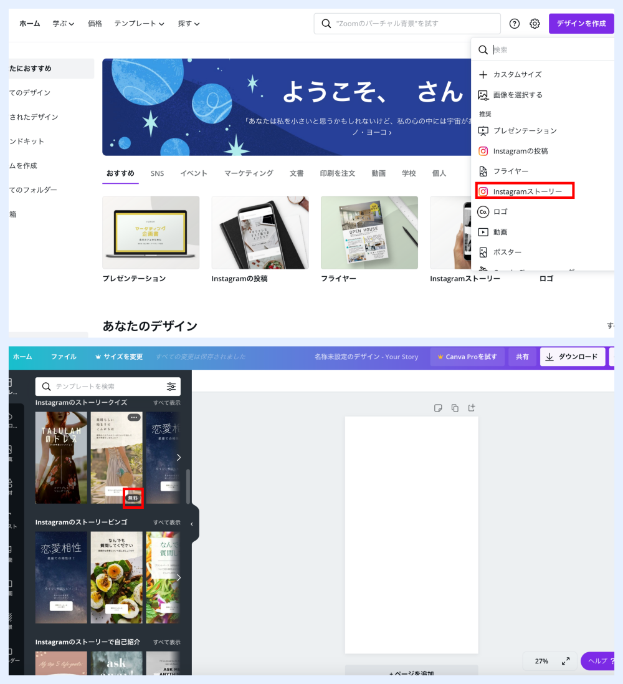
Task: Click the magnifier in the Zoom search bar
Action: click(x=326, y=24)
